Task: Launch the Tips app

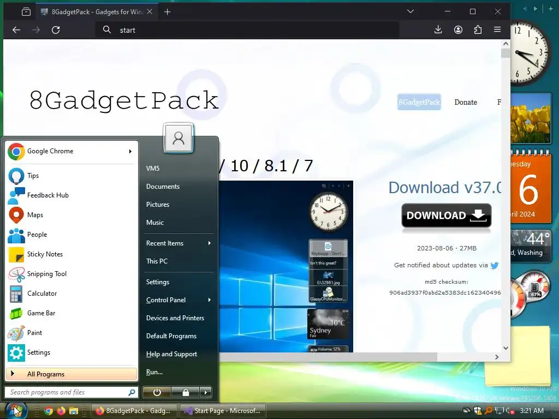Action: tap(72, 176)
